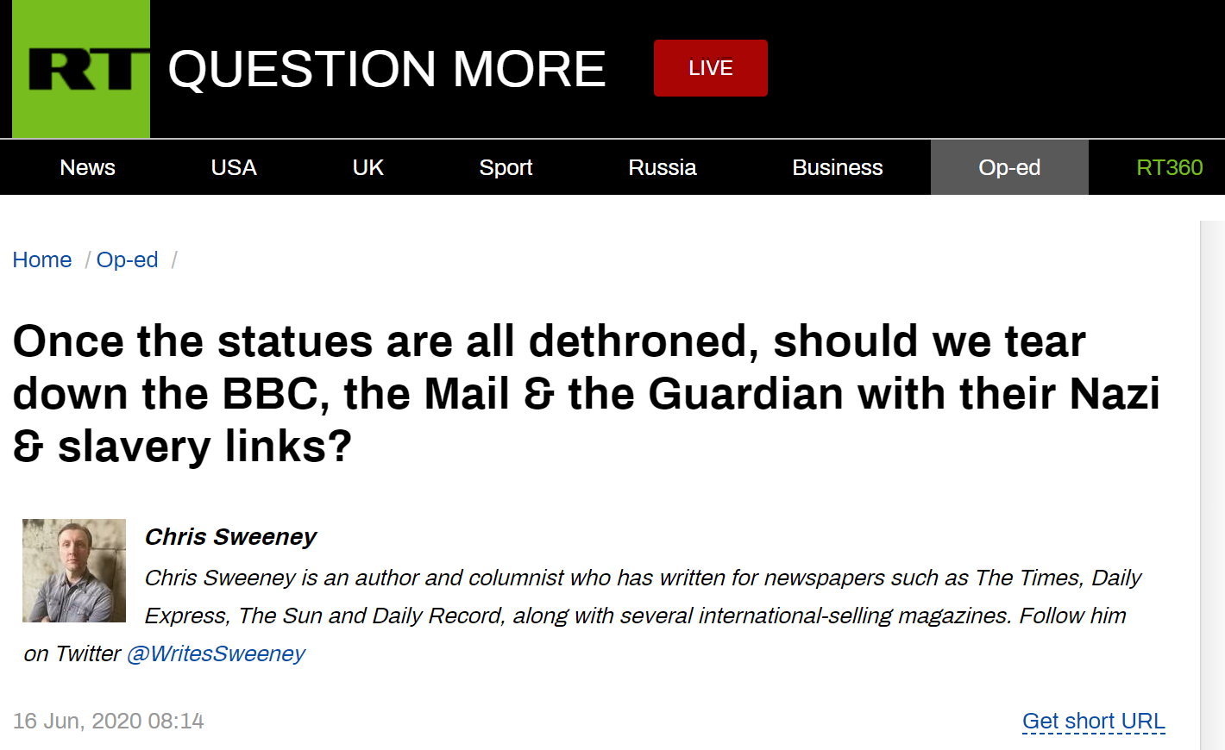Select the Op-ed navigation tab

point(1009,167)
